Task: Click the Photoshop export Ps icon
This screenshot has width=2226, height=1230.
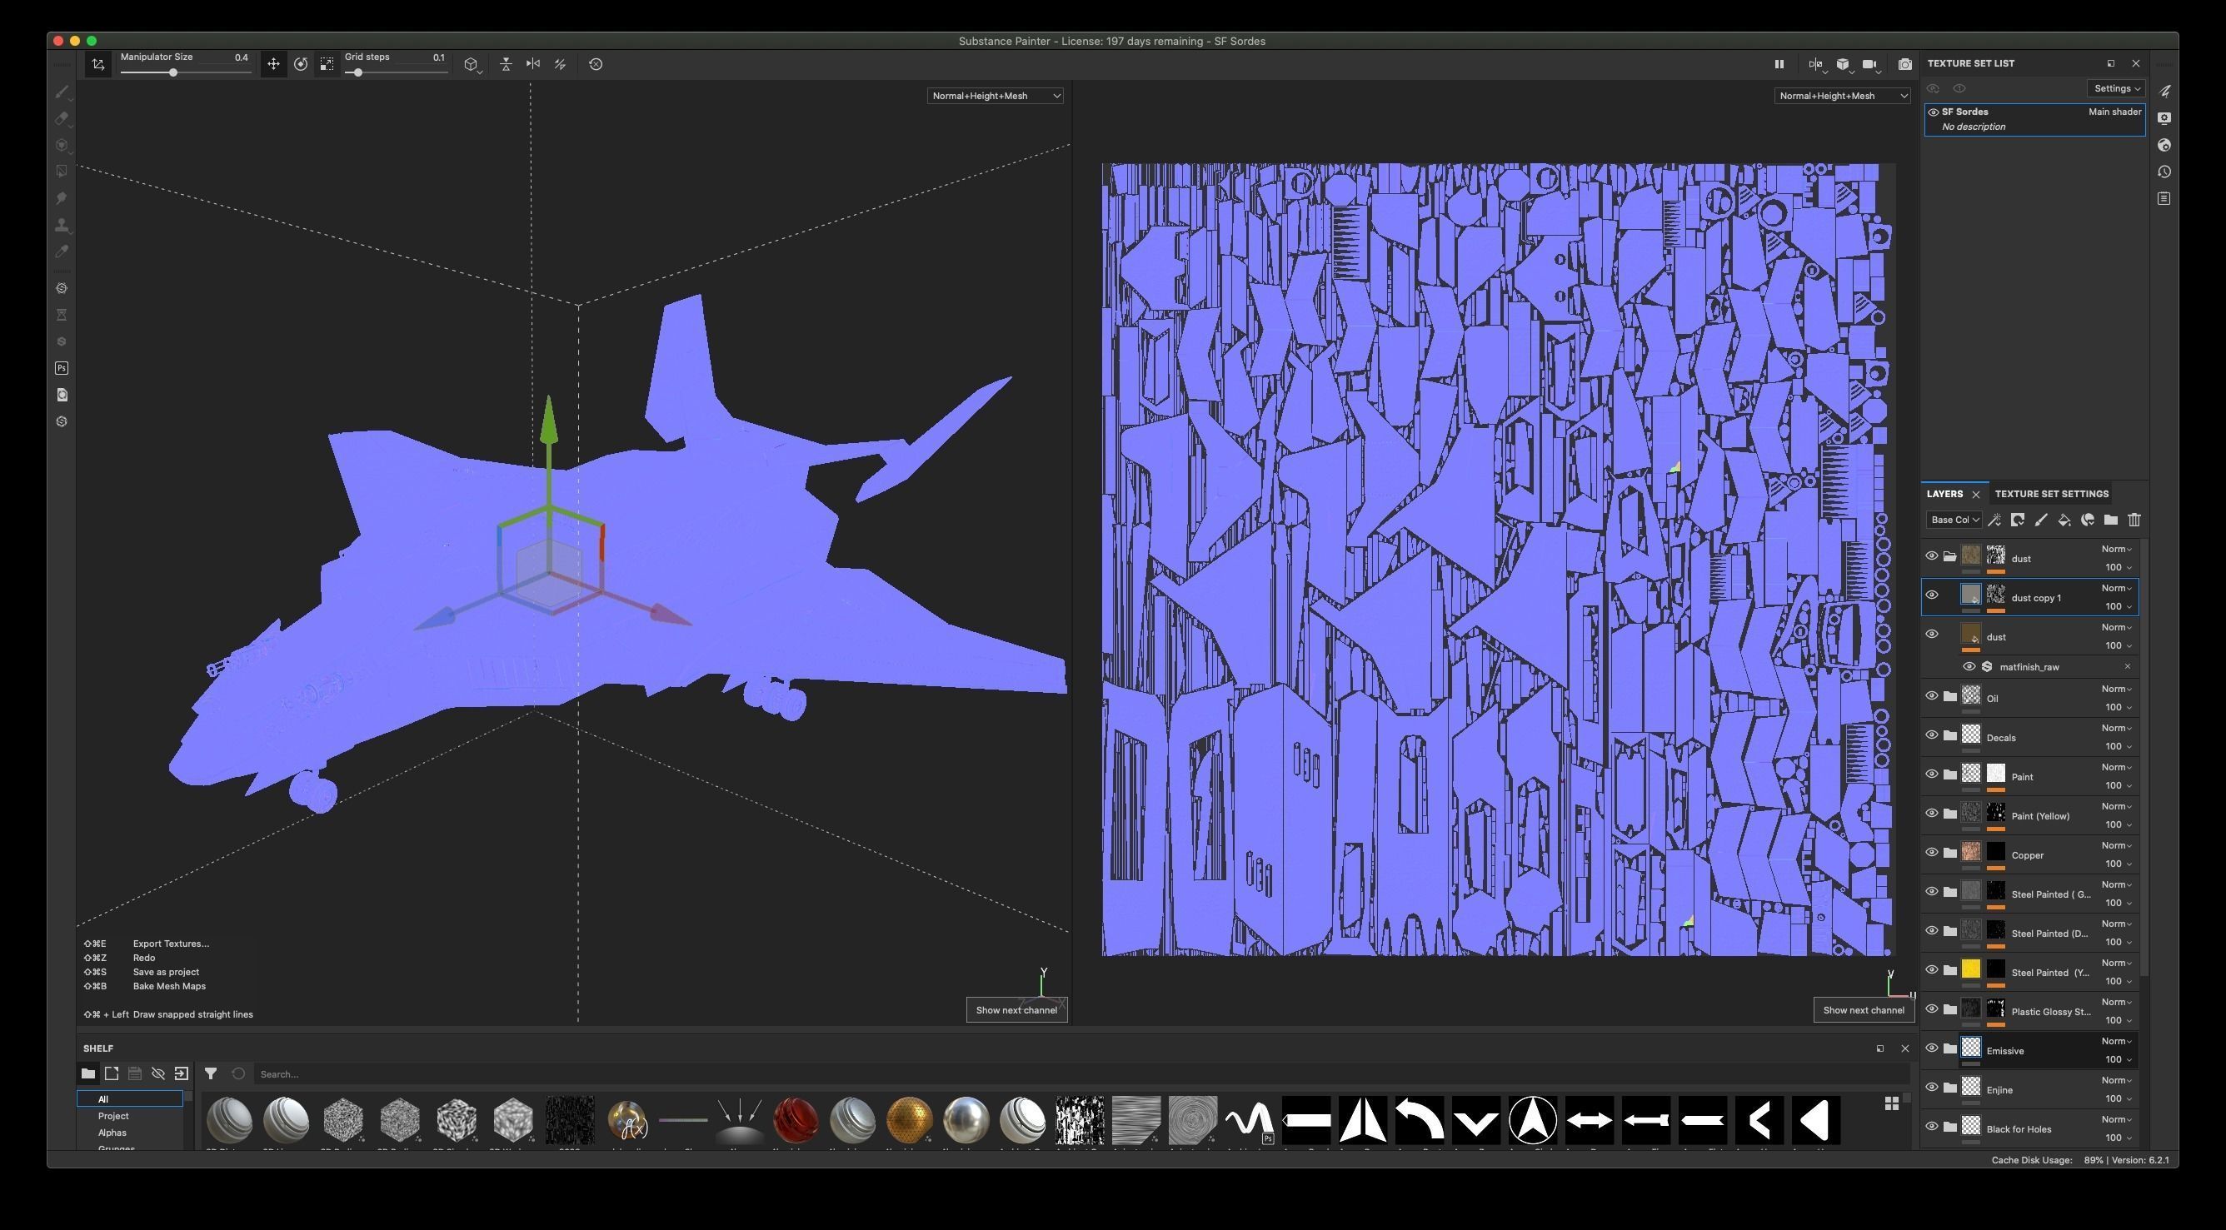Action: 62,368
